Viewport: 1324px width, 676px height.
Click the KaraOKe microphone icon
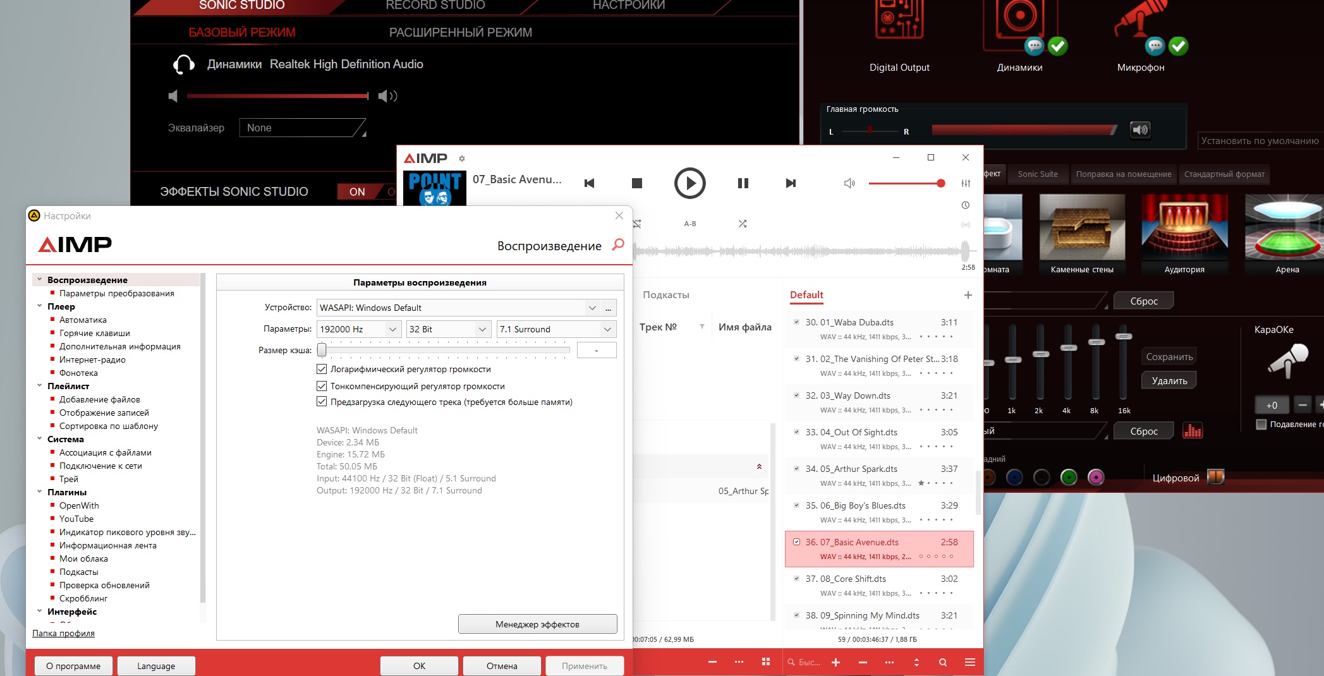1287,361
